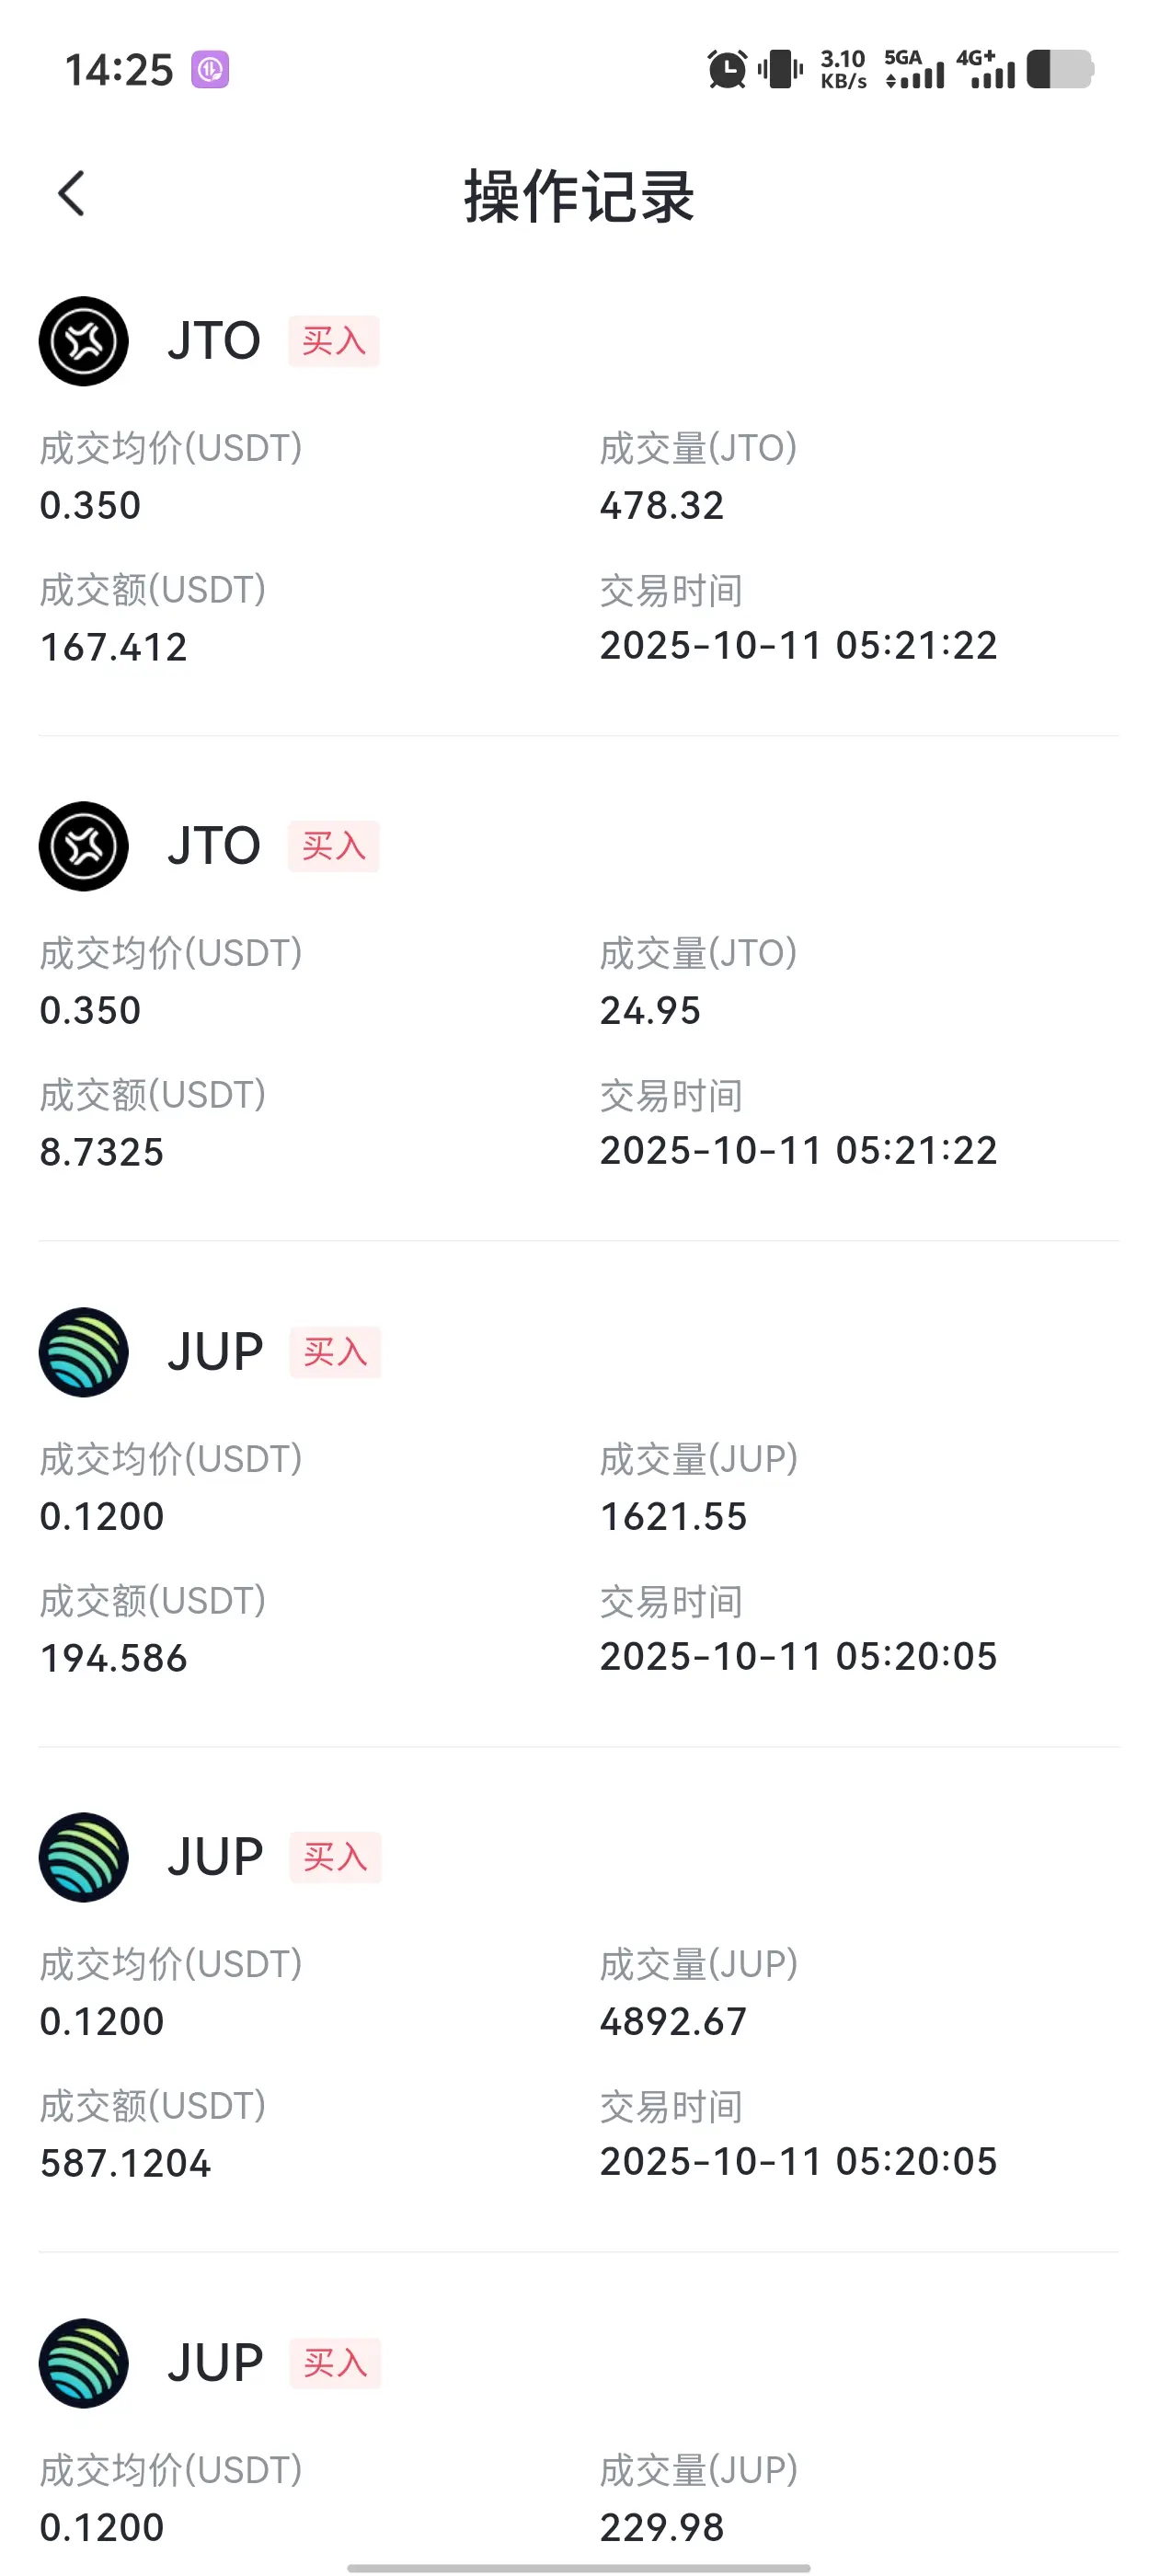1159x2576 pixels.
Task: Tap the JUP logo on the 229.98 record
Action: (x=84, y=2363)
